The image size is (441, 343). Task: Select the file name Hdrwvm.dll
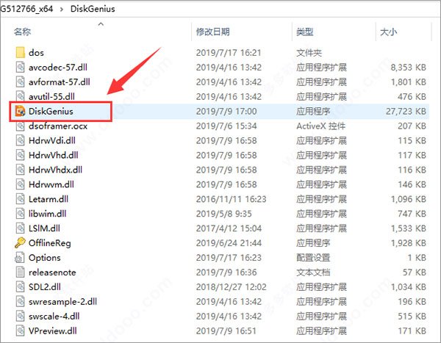[51, 184]
